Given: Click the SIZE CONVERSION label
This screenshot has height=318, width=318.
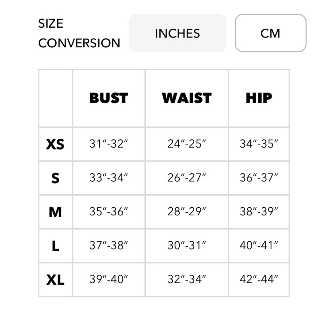Looking at the screenshot, I should coord(79,33).
